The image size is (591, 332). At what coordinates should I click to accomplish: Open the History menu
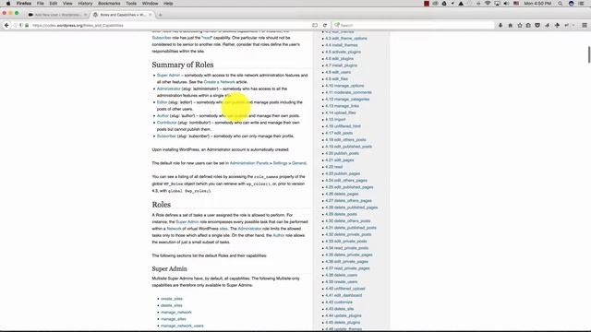pyautogui.click(x=85, y=4)
